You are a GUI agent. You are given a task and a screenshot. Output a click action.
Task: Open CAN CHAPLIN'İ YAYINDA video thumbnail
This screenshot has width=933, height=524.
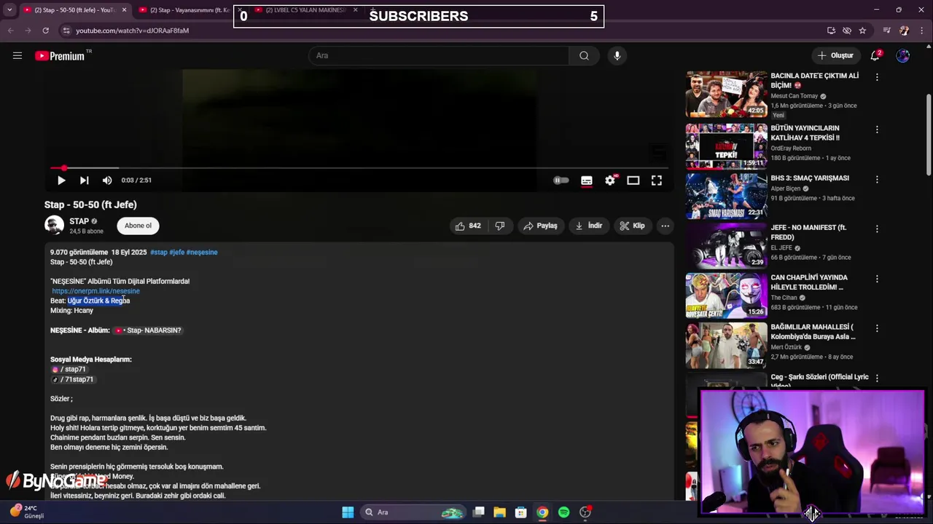[726, 295]
